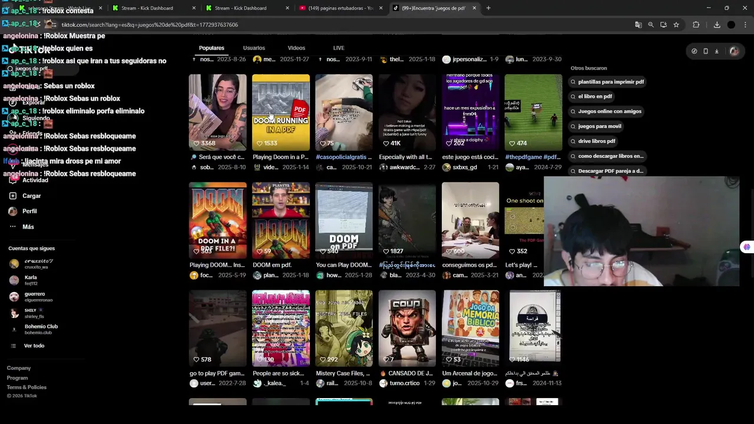Switch to the YouTube 'paginas erturbadoras' browser tab

click(340, 8)
